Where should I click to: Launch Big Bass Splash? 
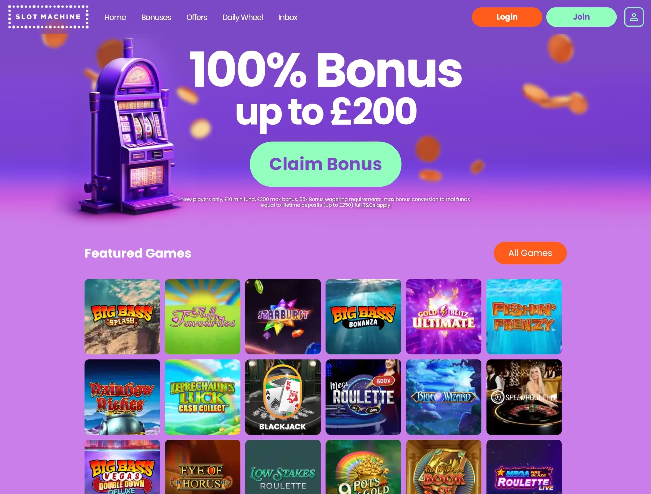122,316
